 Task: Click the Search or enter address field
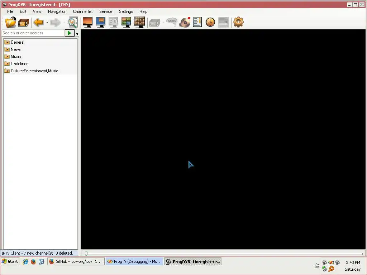(33, 33)
